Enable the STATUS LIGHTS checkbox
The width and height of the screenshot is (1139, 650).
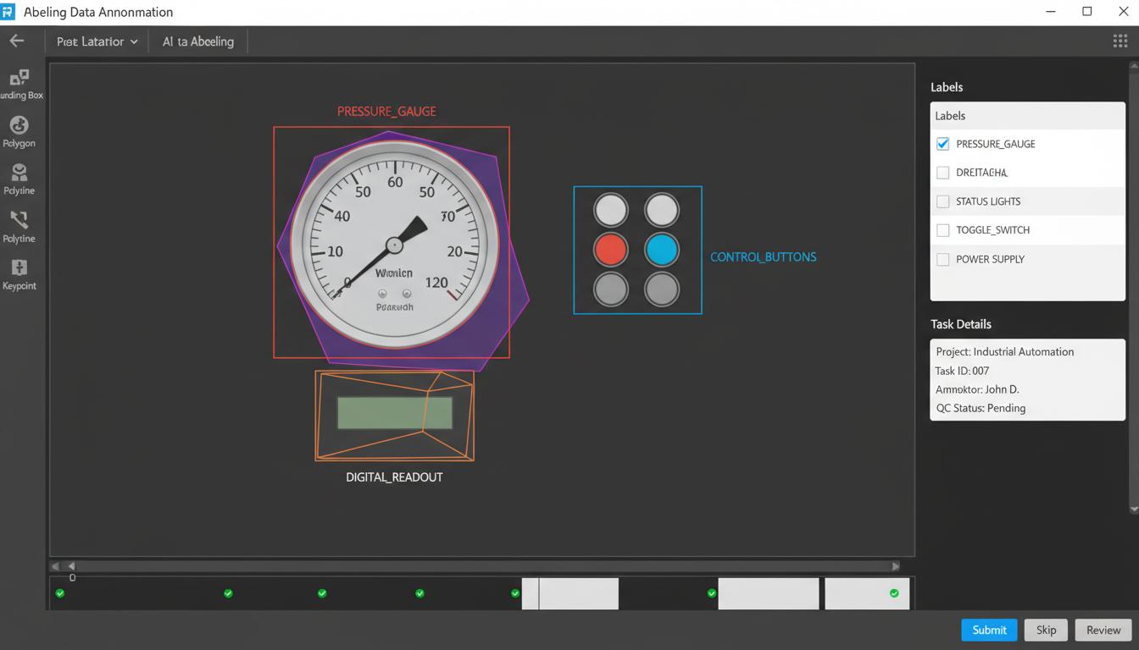(942, 201)
